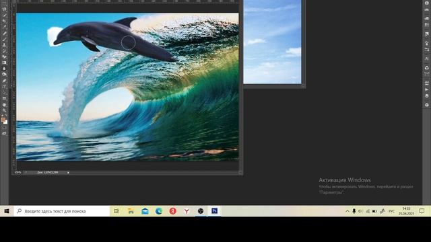Click the microphone tray icon
Image resolution: width=431 pixels, height=242 pixels.
click(x=354, y=211)
